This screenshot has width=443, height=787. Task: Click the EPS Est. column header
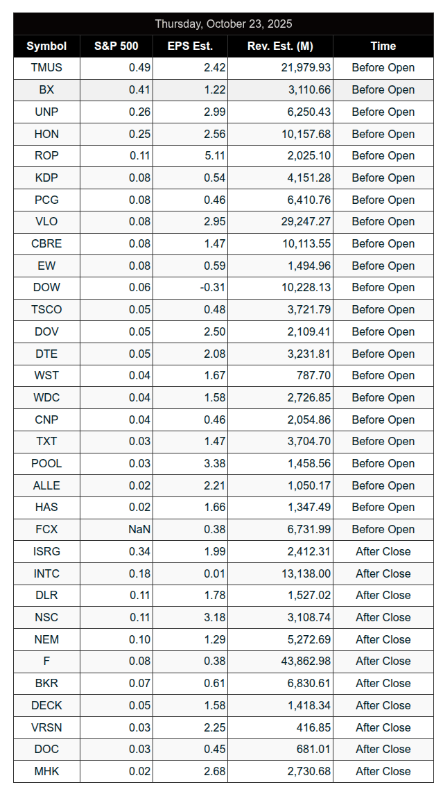tap(190, 46)
